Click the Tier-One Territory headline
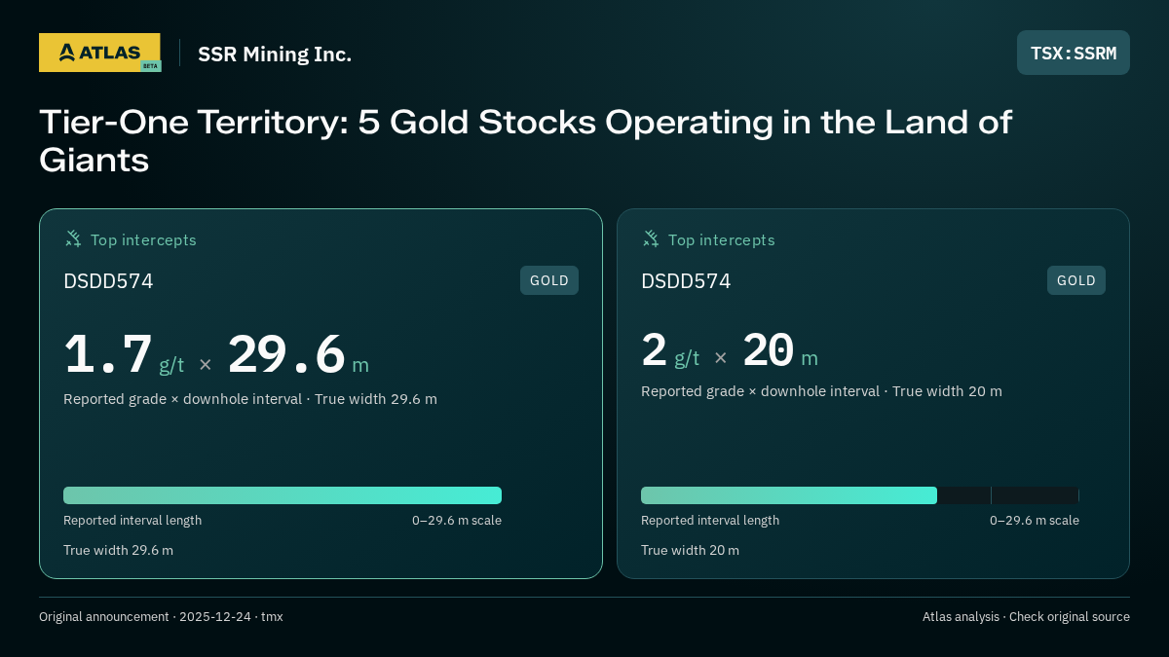Image resolution: width=1169 pixels, height=657 pixels. click(x=526, y=141)
